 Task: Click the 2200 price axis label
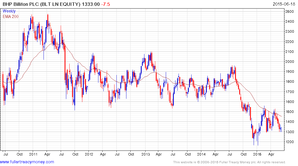coord(290,41)
